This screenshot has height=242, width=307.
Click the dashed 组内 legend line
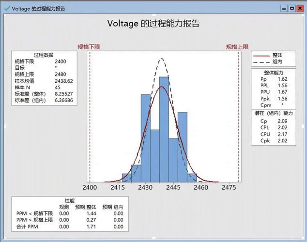[x=261, y=62]
